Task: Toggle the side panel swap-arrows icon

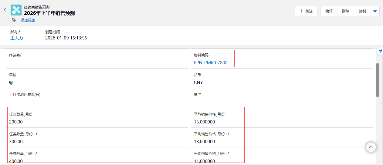Action: (381, 51)
